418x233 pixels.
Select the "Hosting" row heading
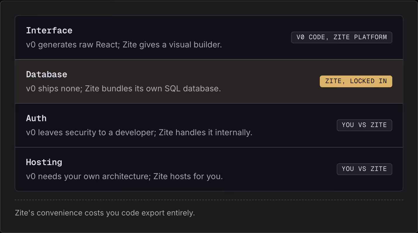pyautogui.click(x=44, y=162)
